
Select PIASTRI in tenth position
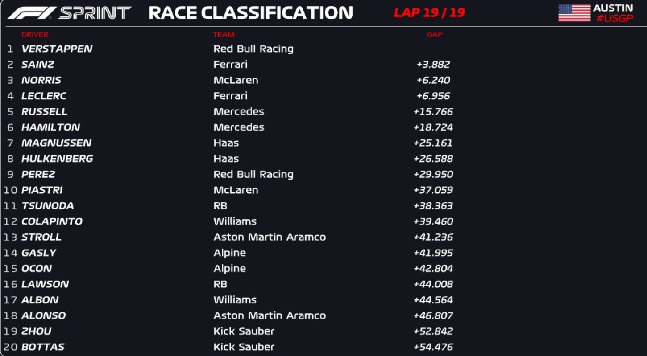tap(42, 190)
